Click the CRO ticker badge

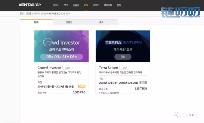[67, 68]
